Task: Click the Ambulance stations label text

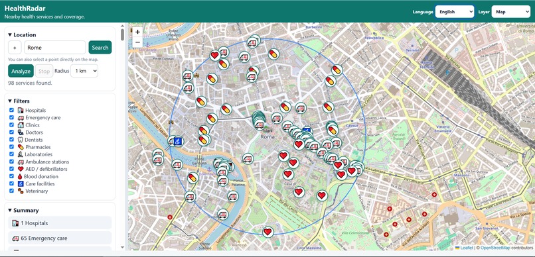Action: [x=47, y=162]
